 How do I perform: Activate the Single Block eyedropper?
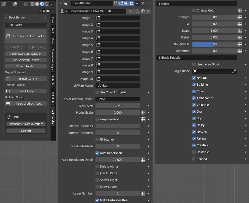pos(234,71)
